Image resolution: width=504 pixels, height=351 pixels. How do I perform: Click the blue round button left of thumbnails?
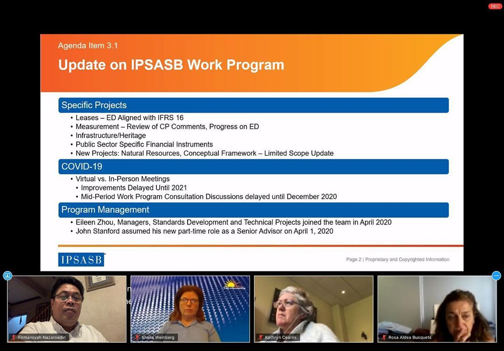coord(7,275)
